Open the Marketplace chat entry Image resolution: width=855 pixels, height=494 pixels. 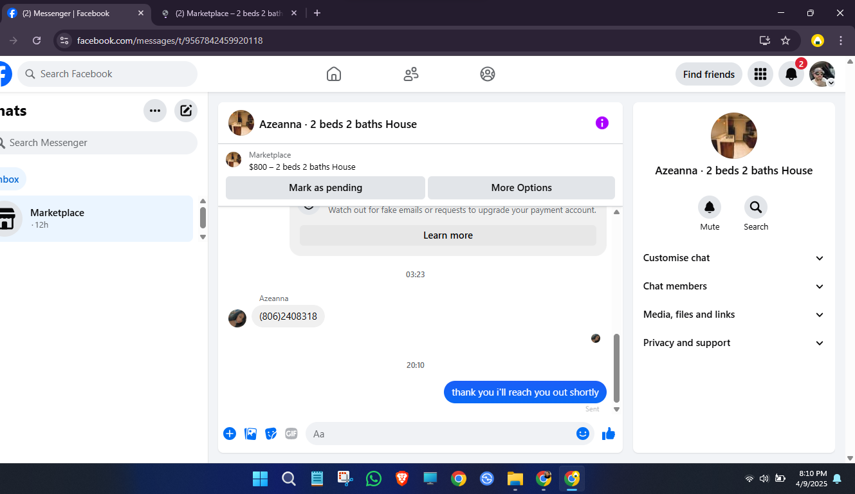(95, 219)
